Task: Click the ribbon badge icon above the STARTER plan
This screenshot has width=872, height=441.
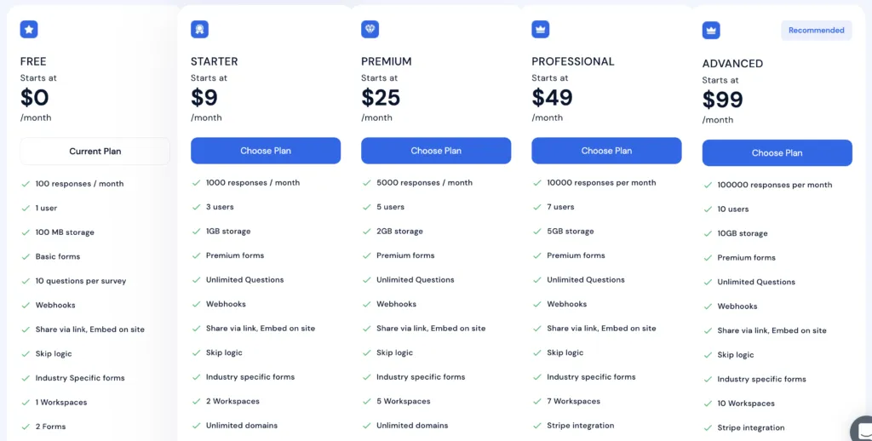Action: point(199,30)
